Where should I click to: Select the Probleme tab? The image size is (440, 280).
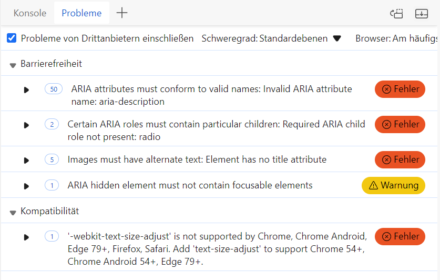tap(81, 13)
